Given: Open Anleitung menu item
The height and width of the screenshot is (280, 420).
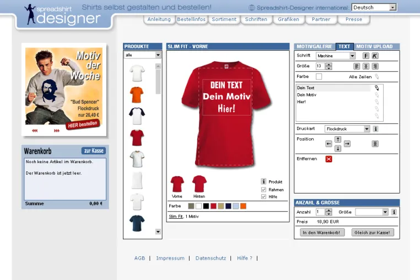Looking at the screenshot, I should (x=159, y=19).
